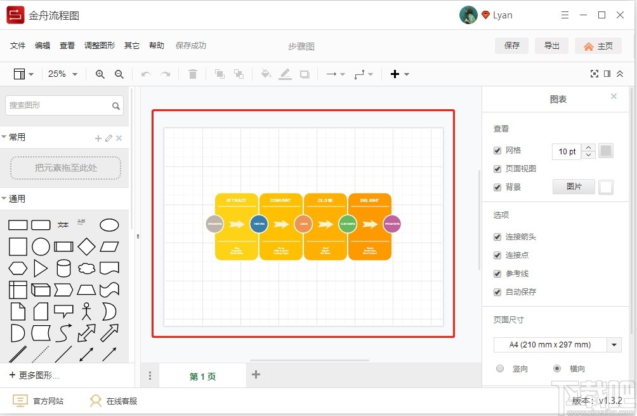Disable the 网格 checkbox
This screenshot has height=416, width=637.
coord(497,151)
